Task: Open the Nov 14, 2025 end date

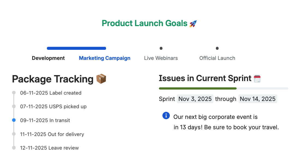Action: coord(258,99)
